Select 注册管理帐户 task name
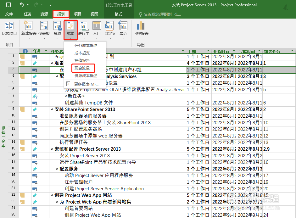Screen dimensions: 296x218 pyautogui.click(x=79, y=182)
